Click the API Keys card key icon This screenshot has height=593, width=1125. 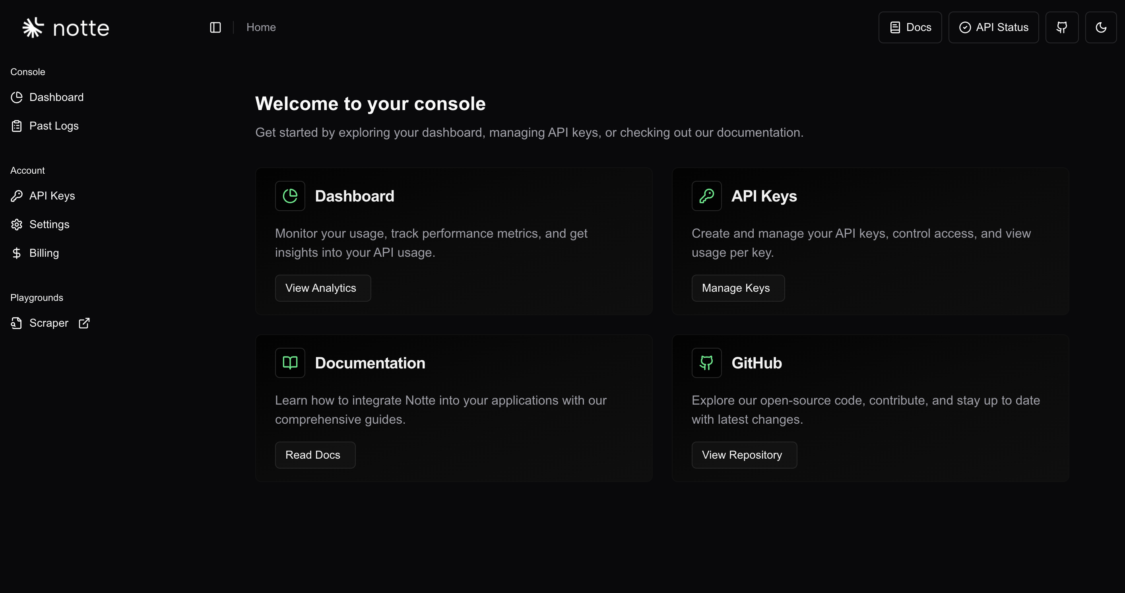pyautogui.click(x=707, y=196)
